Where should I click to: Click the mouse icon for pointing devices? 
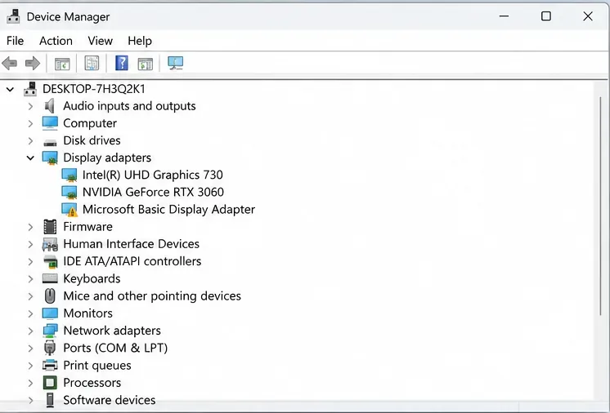point(50,295)
